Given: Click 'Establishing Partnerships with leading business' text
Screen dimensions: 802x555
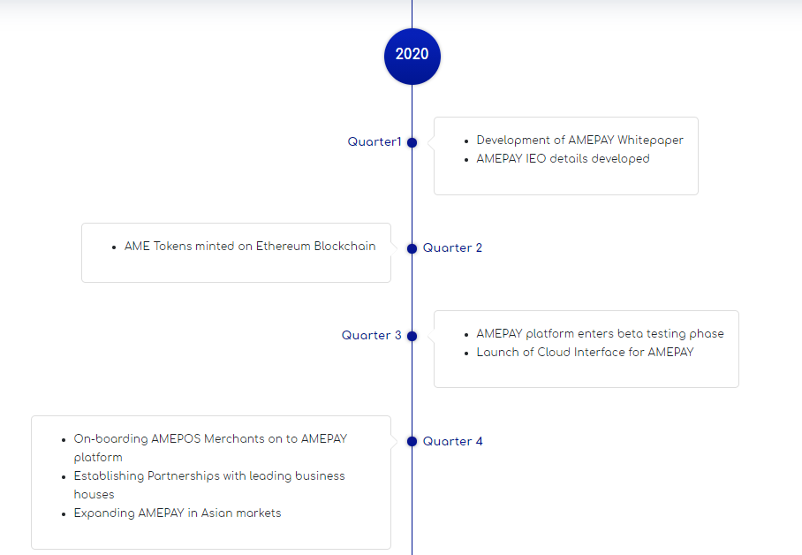Looking at the screenshot, I should pos(209,476).
